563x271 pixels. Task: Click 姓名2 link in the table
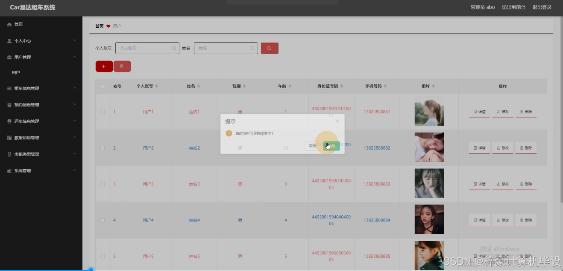click(x=194, y=147)
